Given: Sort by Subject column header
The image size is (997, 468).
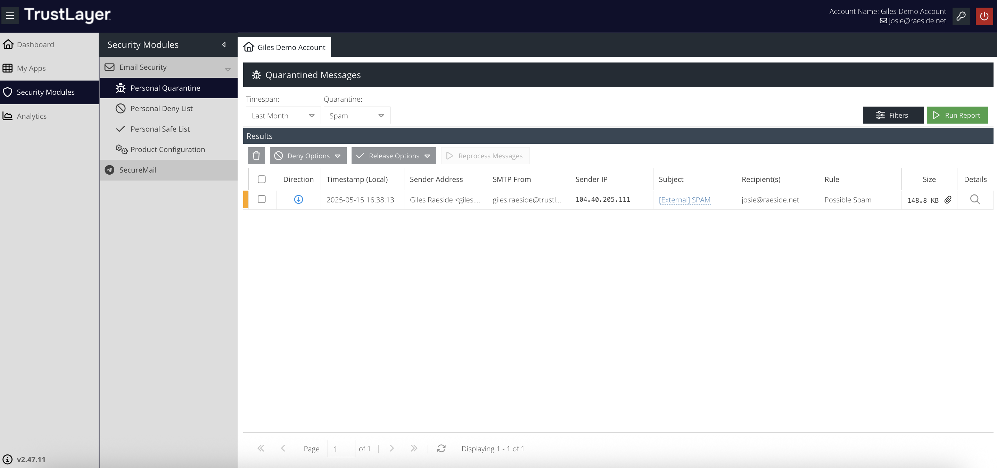Looking at the screenshot, I should point(694,179).
